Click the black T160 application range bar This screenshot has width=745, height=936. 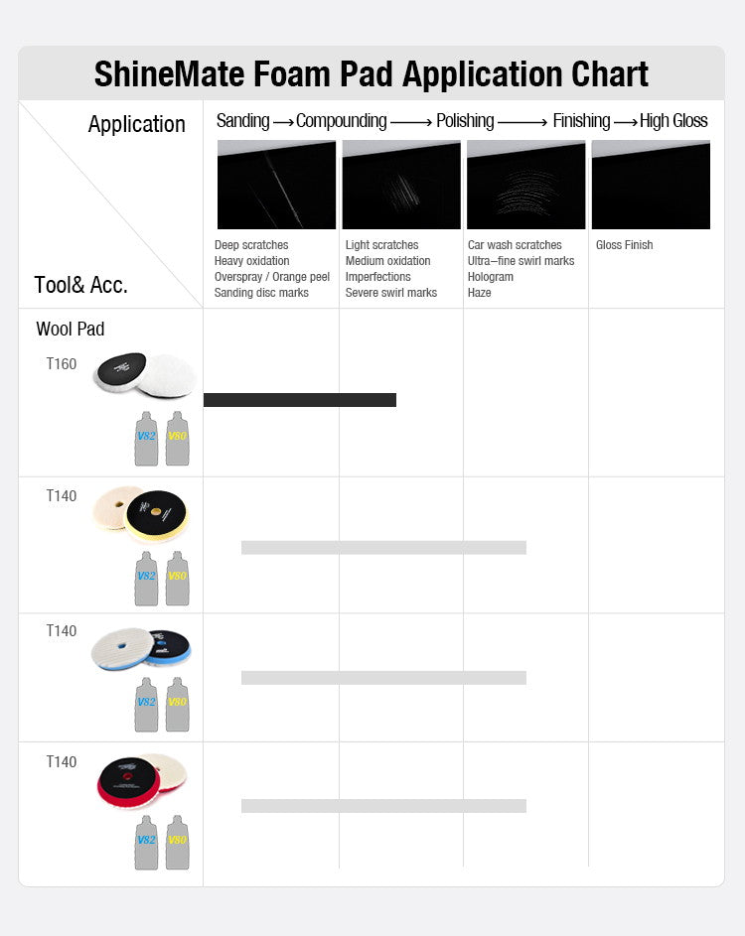pyautogui.click(x=300, y=400)
